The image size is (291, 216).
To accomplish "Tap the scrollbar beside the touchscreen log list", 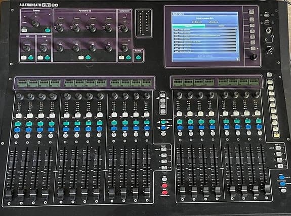I will (237, 41).
